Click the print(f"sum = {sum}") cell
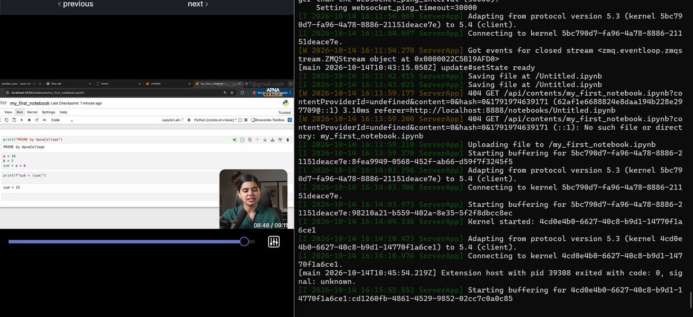Screen dimensions: 693x317 (x=110, y=177)
